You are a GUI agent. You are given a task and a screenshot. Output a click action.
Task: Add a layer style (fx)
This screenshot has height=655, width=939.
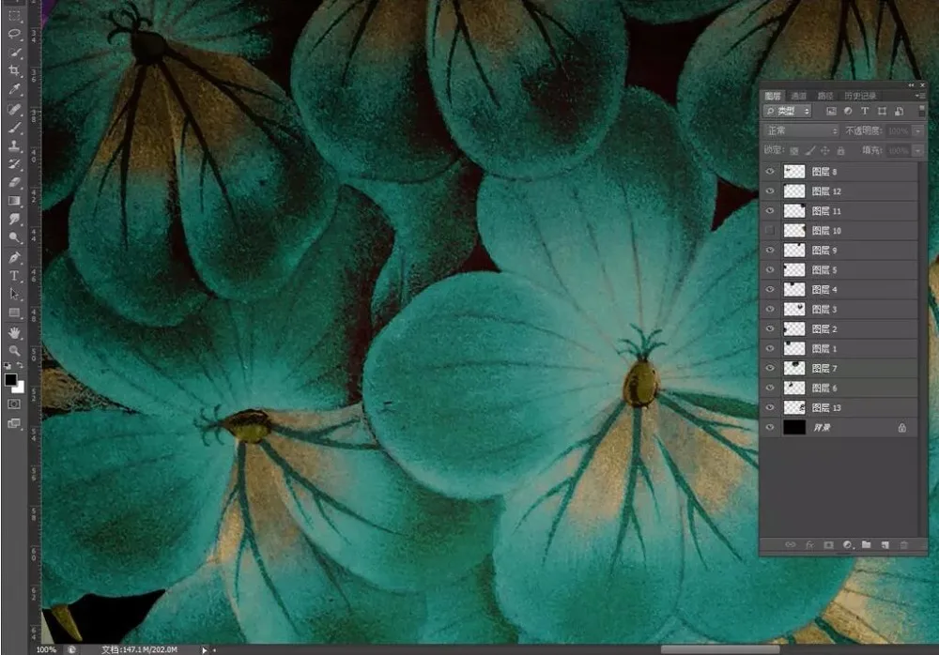click(x=809, y=545)
